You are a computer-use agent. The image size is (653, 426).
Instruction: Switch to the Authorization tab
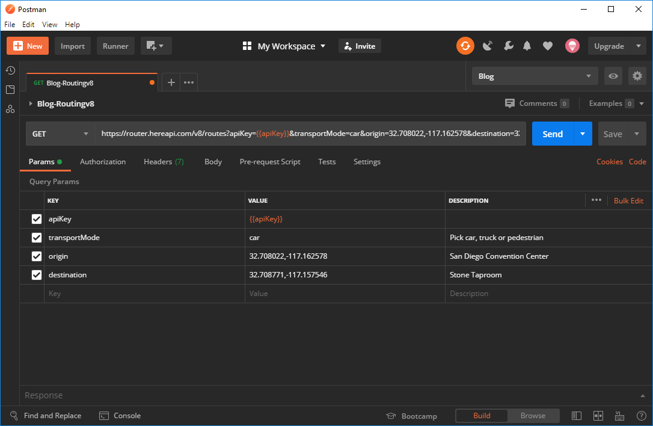click(x=103, y=162)
